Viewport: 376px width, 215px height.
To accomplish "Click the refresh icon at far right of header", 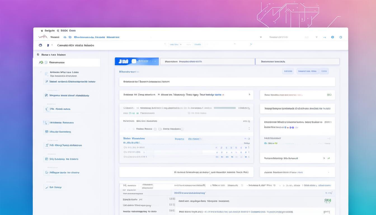I will pyautogui.click(x=340, y=37).
